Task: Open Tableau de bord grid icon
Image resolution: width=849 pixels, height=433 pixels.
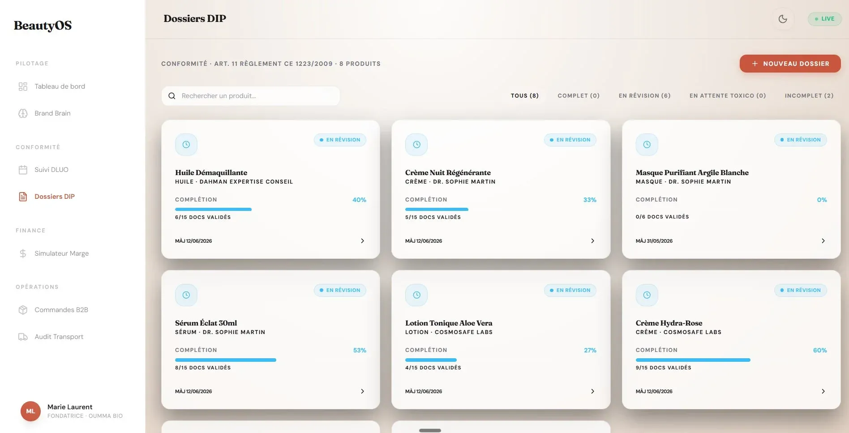Action: coord(23,86)
